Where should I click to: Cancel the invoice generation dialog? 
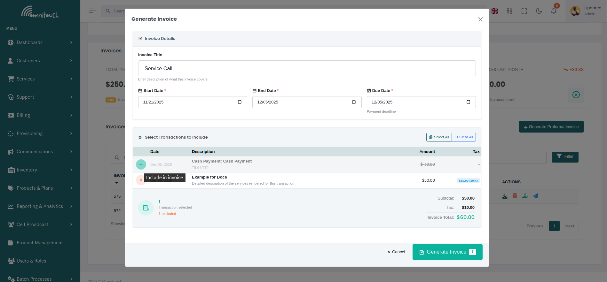click(396, 252)
